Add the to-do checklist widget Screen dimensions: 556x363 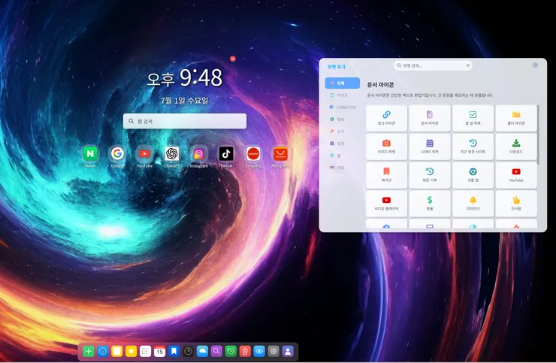pyautogui.click(x=473, y=118)
